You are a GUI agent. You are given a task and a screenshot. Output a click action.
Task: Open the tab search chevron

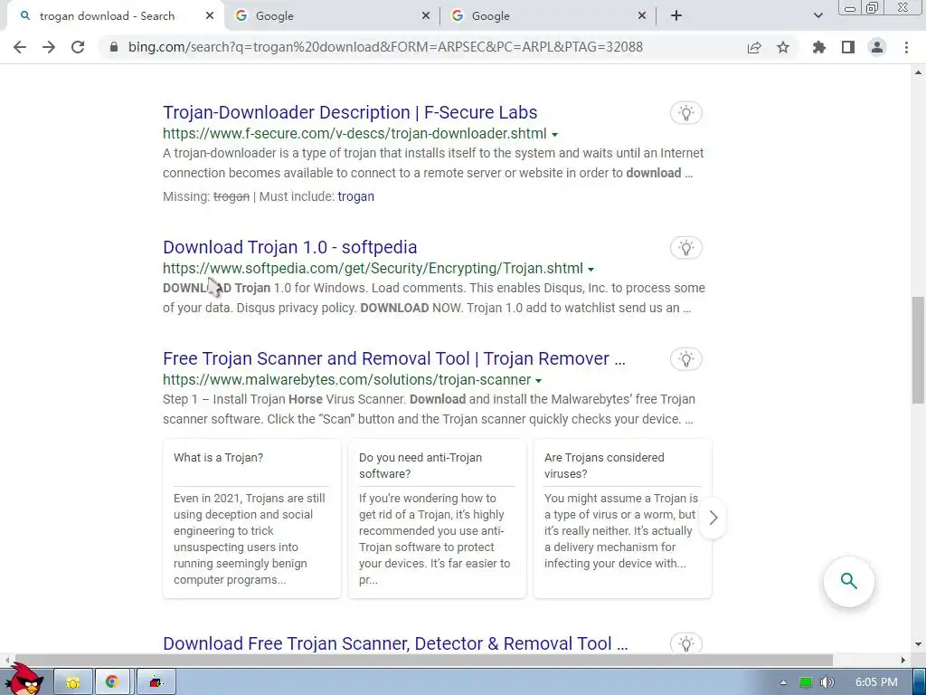click(x=817, y=16)
